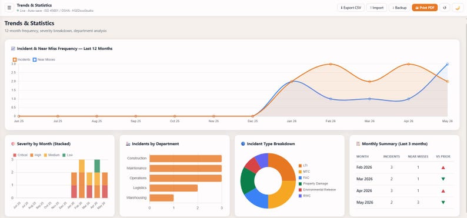Click the Apr 26 Near Misses data point
The width and height of the screenshot is (467, 218).
tap(409, 99)
